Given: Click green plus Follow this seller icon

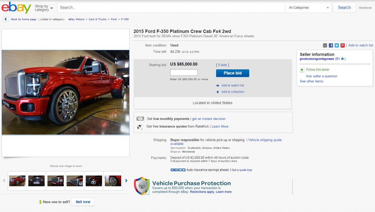Looking at the screenshot, I should point(302,70).
